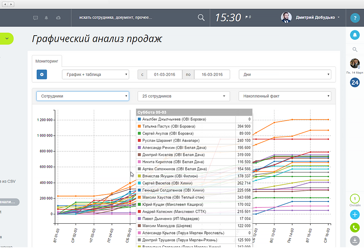The width and height of the screenshot is (364, 248).
Task: Click the flag counter icon beside clock
Action: click(248, 17)
